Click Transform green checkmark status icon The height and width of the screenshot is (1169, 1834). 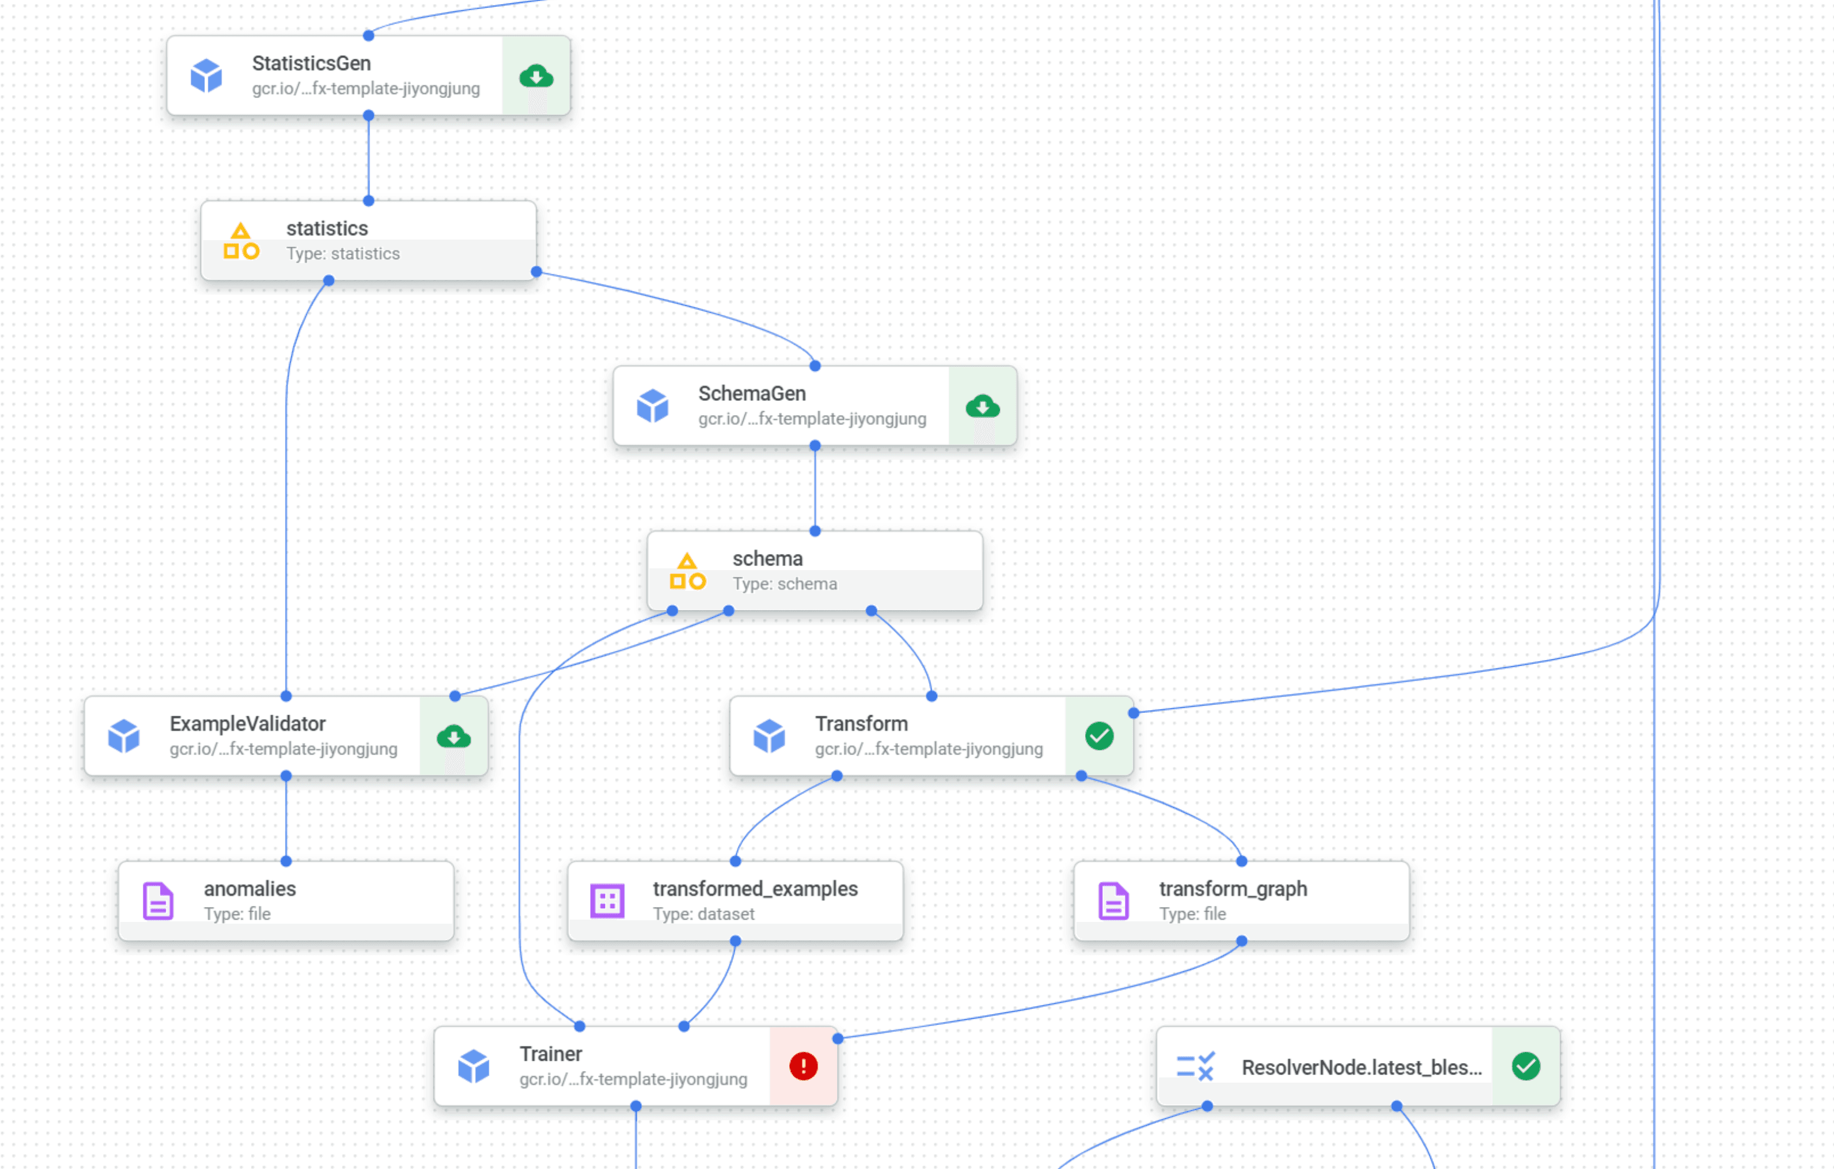pos(1099,736)
